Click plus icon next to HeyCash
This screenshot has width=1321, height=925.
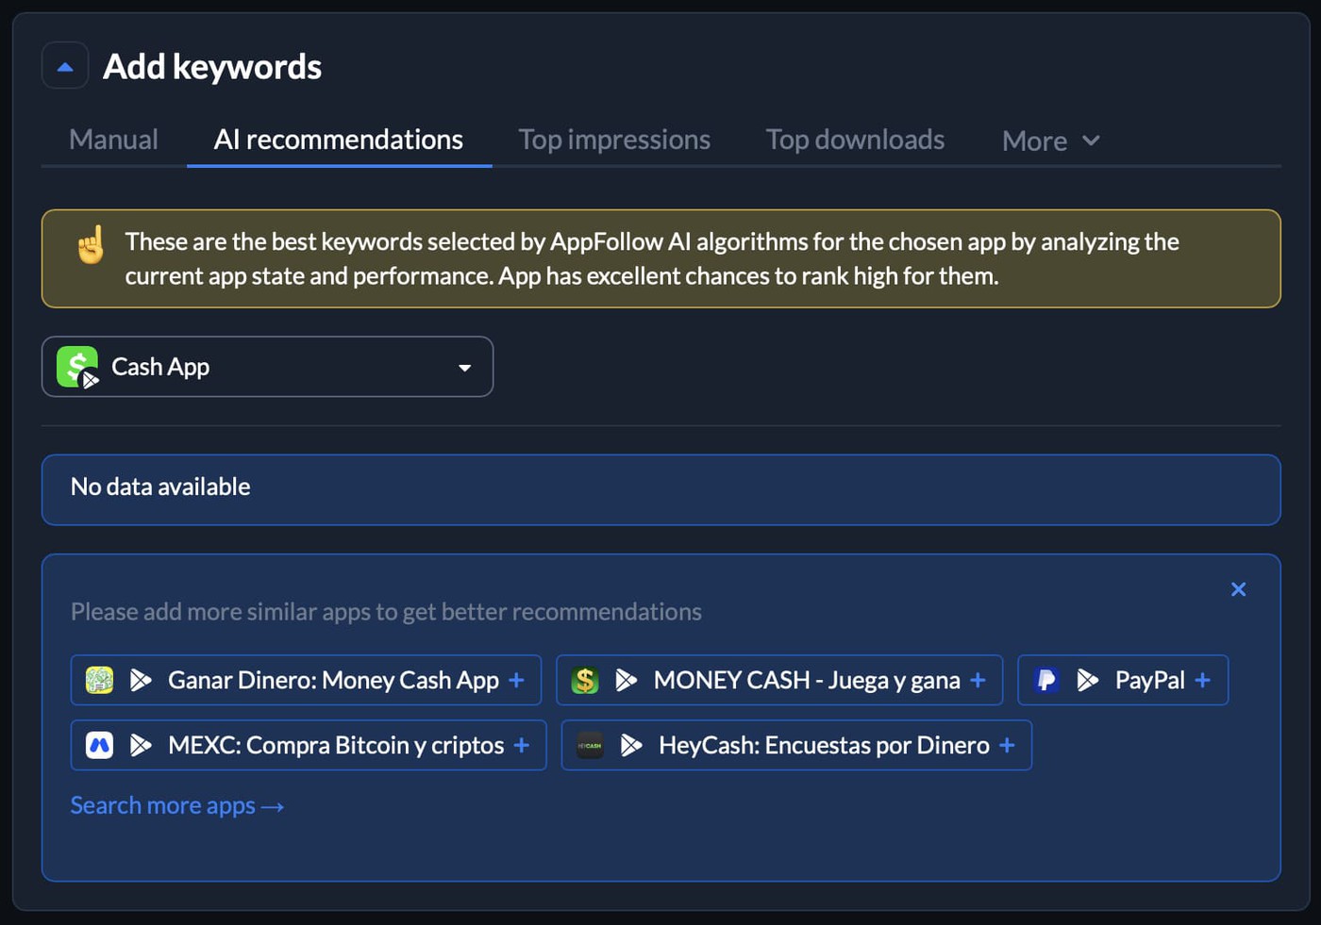point(1007,745)
